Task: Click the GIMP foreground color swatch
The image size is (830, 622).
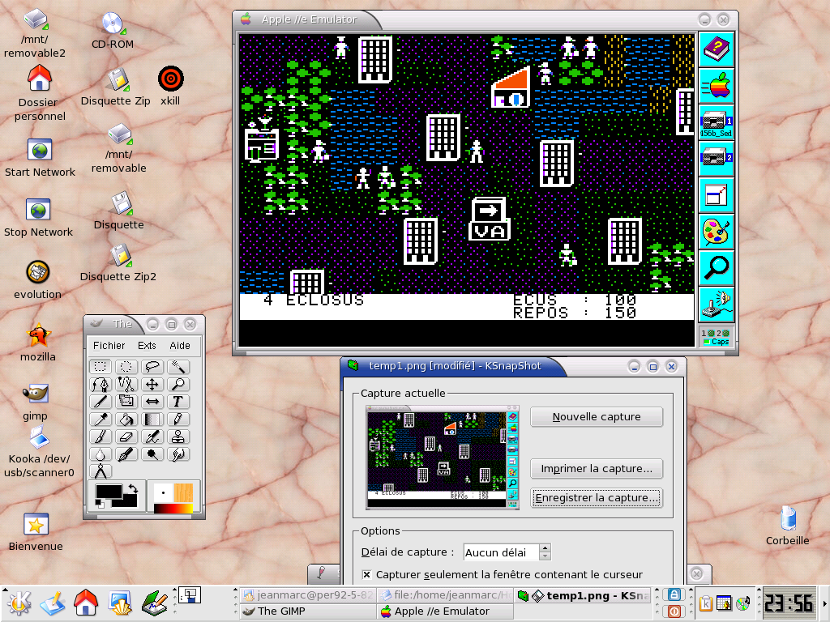Action: point(108,491)
